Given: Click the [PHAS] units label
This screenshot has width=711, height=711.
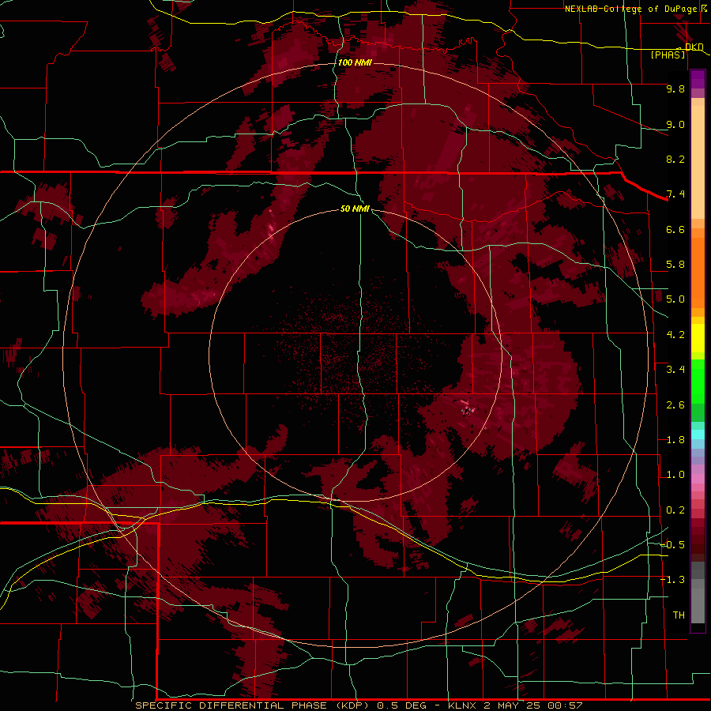Looking at the screenshot, I should click(668, 55).
